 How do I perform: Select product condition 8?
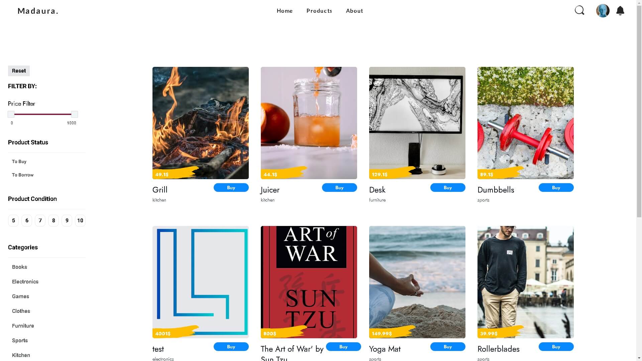(53, 221)
